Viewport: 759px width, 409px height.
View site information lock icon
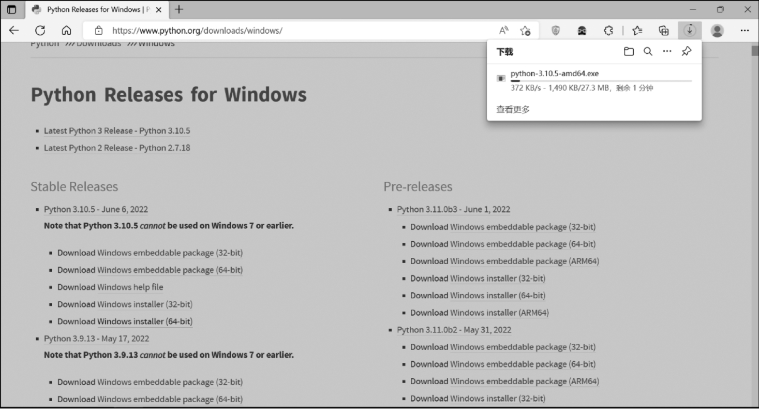point(99,31)
